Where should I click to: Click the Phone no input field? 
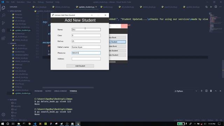click(86, 53)
